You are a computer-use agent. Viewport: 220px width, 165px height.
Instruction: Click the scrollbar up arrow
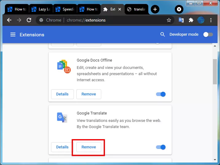tap(215, 46)
